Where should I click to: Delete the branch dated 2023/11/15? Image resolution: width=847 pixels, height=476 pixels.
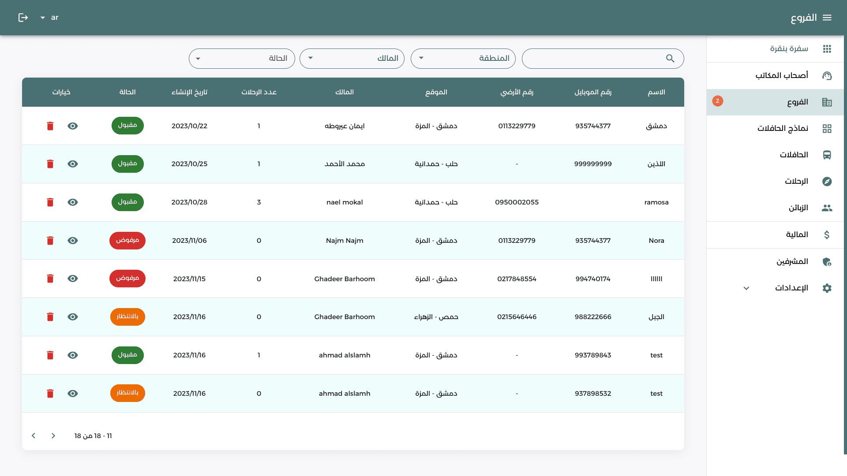pyautogui.click(x=50, y=279)
